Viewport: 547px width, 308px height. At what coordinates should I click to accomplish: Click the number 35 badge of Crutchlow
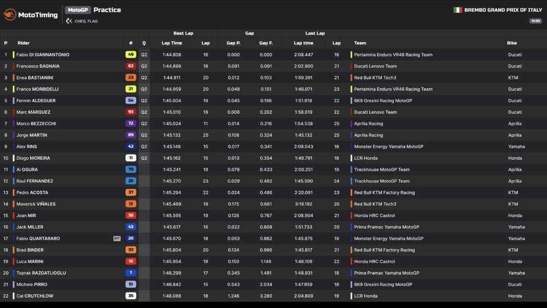click(x=131, y=296)
